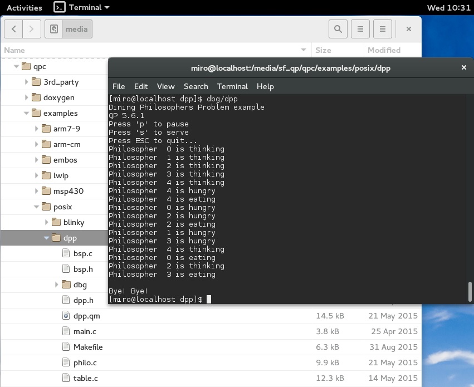Click the terminal scrollbar handle

pyautogui.click(x=470, y=291)
